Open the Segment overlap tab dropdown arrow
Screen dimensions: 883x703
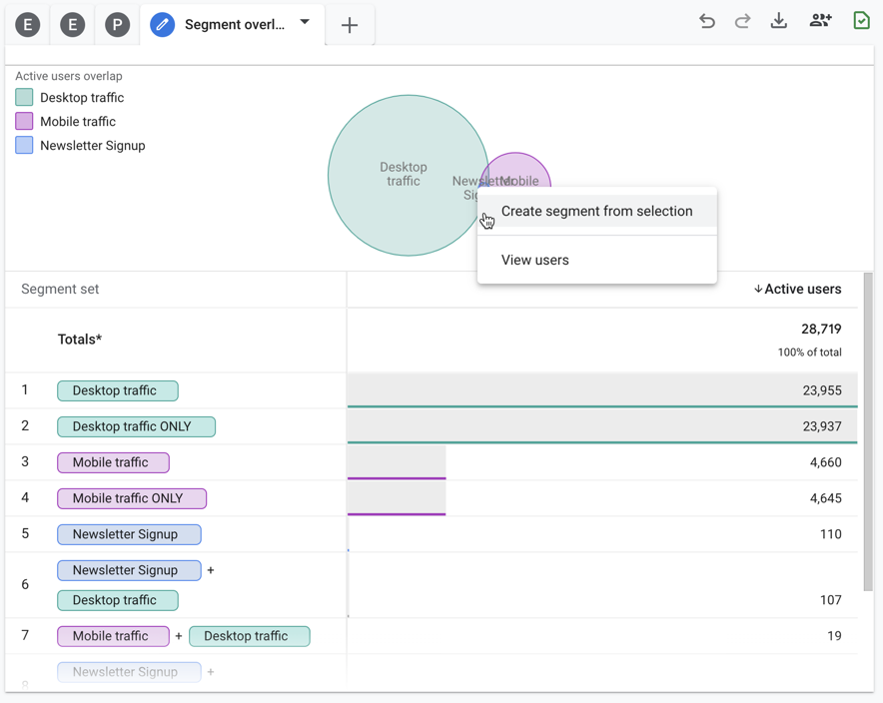tap(305, 22)
